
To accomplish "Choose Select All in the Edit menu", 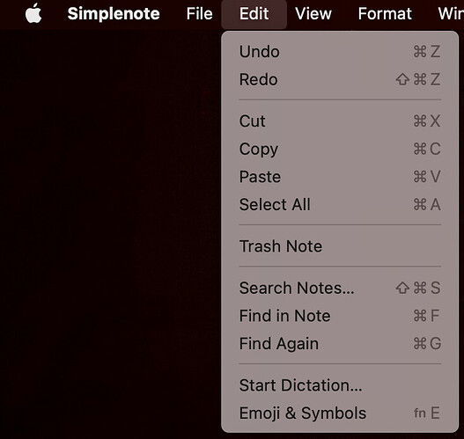I will [340, 205].
